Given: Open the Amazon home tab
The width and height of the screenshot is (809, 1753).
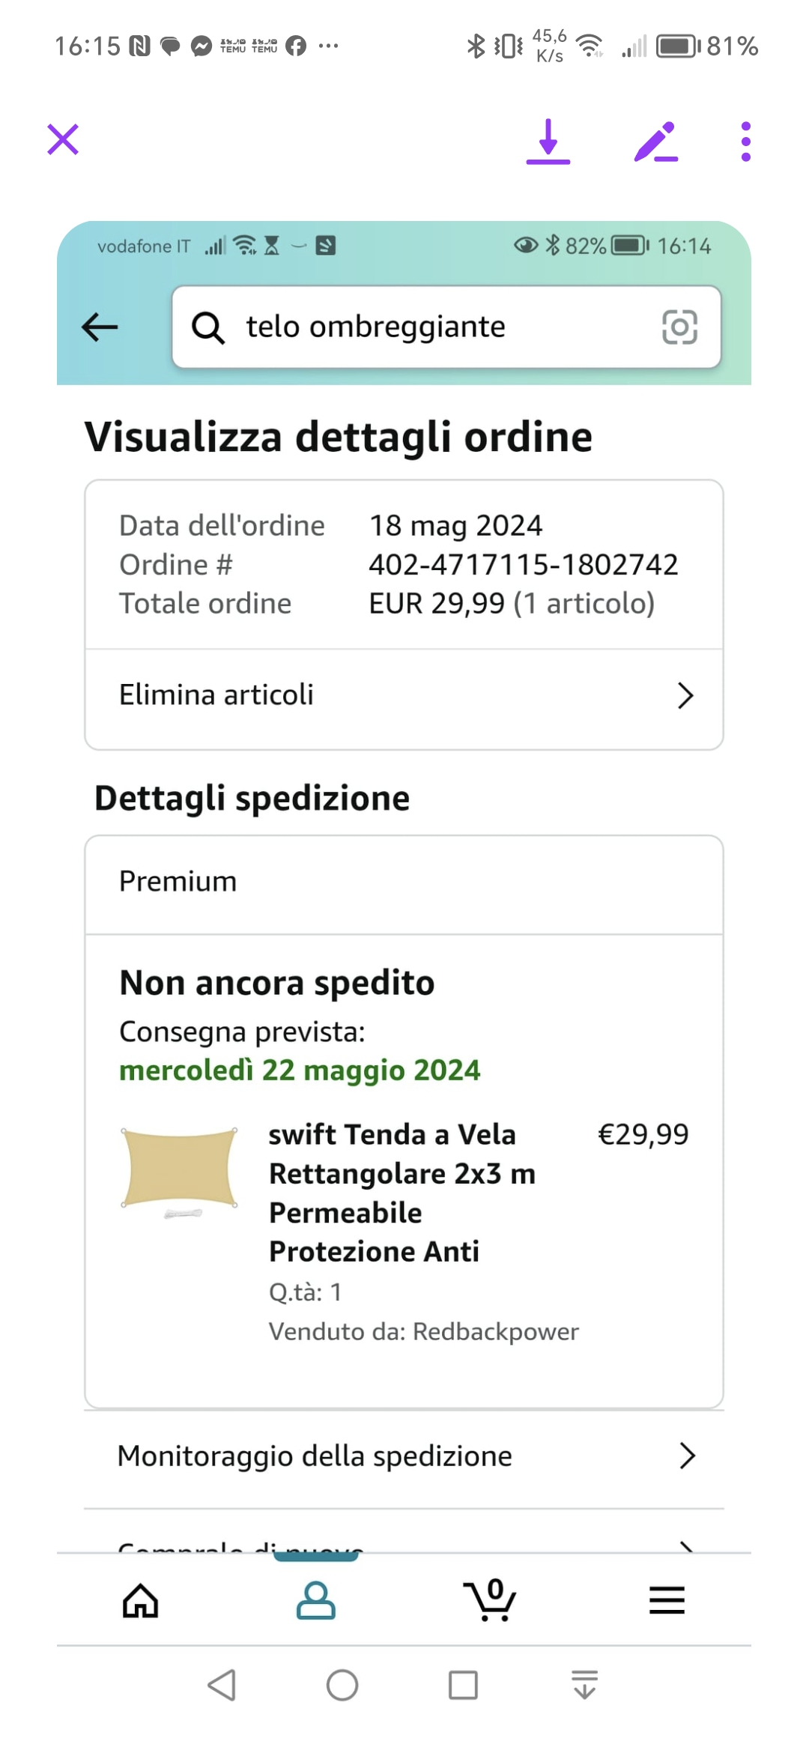Looking at the screenshot, I should [141, 1601].
